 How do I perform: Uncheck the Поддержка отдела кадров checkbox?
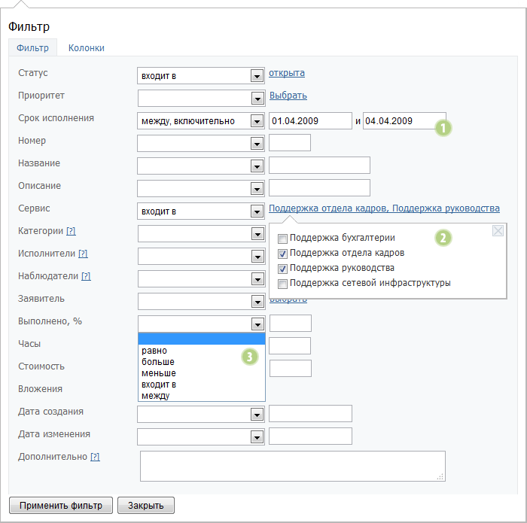(x=282, y=254)
